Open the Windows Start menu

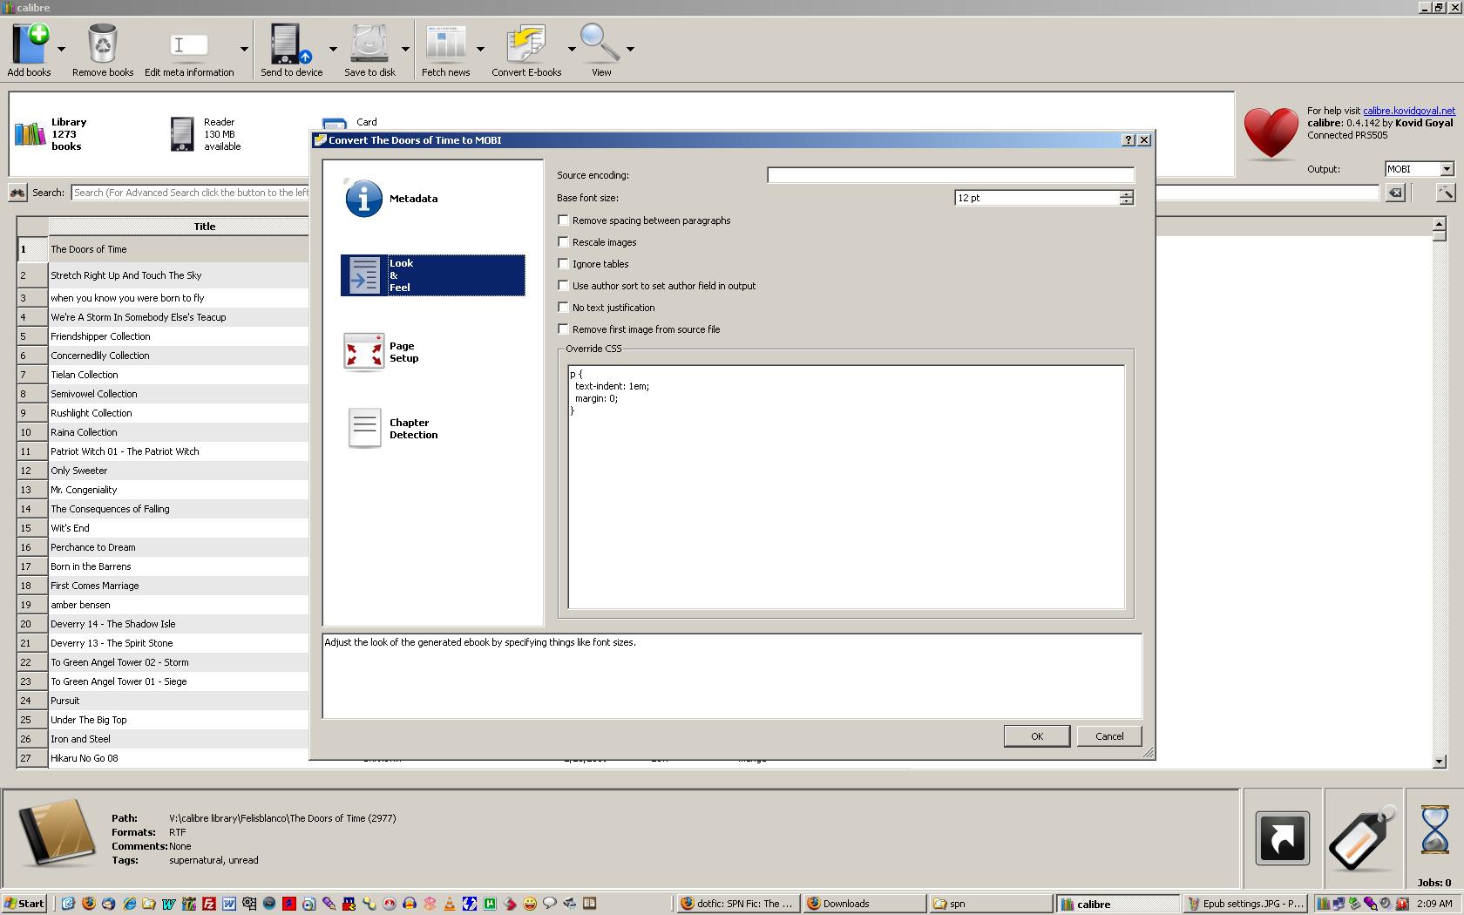point(24,904)
